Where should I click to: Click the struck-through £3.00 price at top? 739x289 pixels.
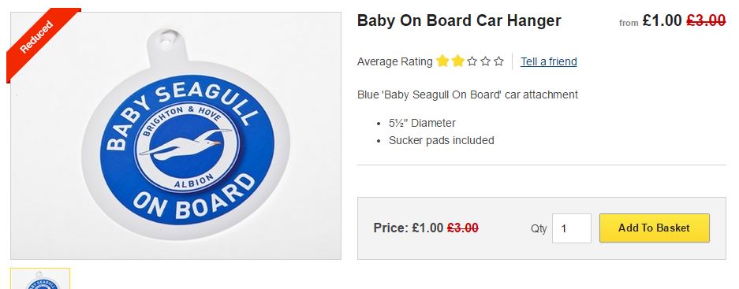(706, 20)
